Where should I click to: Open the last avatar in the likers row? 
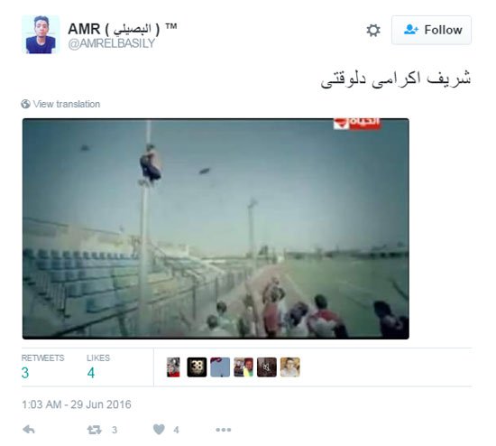point(290,367)
